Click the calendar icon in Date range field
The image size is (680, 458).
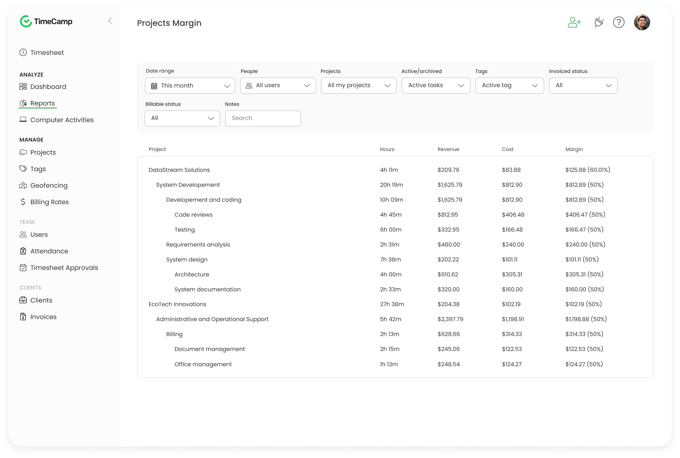click(154, 86)
